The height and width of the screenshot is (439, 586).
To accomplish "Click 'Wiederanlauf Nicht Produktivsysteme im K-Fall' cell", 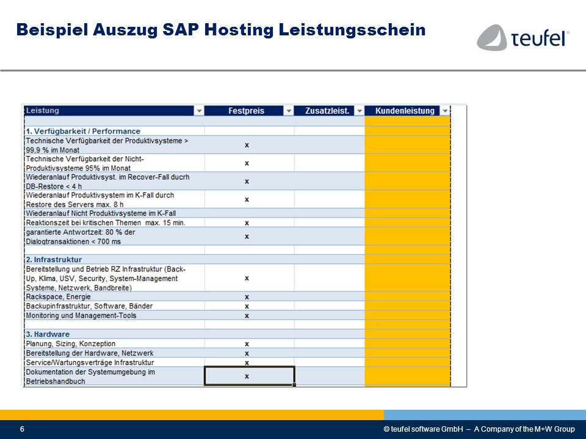I will [x=114, y=213].
